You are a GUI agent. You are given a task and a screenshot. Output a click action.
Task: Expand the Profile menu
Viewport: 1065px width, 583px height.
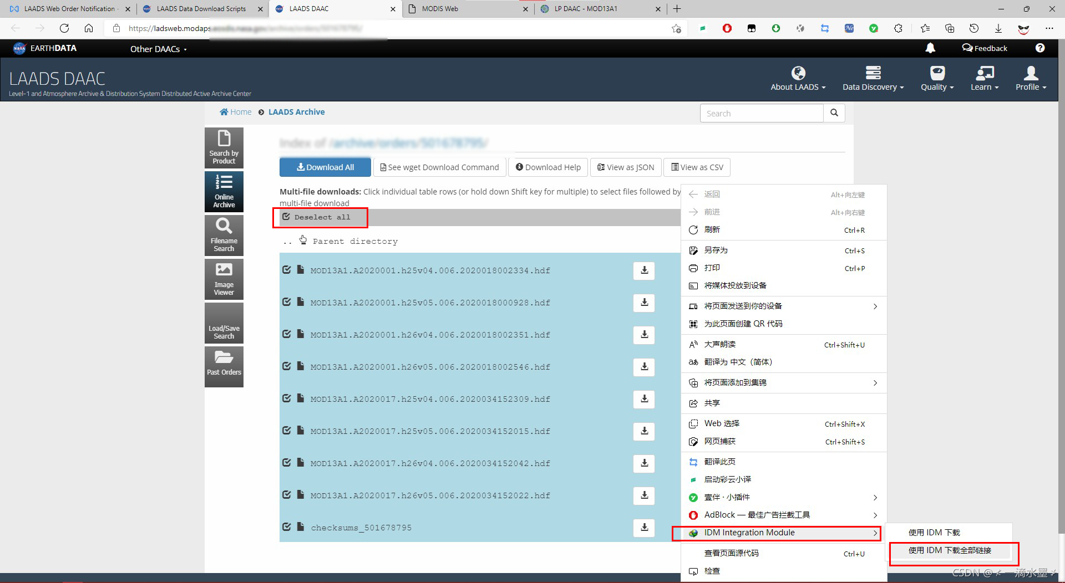[x=1031, y=78]
